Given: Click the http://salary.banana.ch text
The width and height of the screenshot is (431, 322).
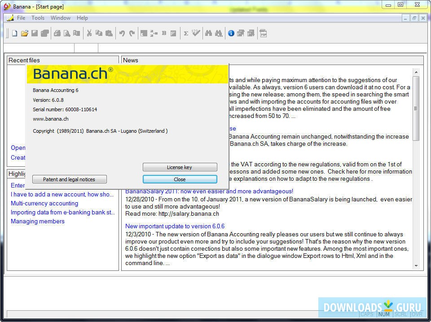Looking at the screenshot, I should point(189,213).
